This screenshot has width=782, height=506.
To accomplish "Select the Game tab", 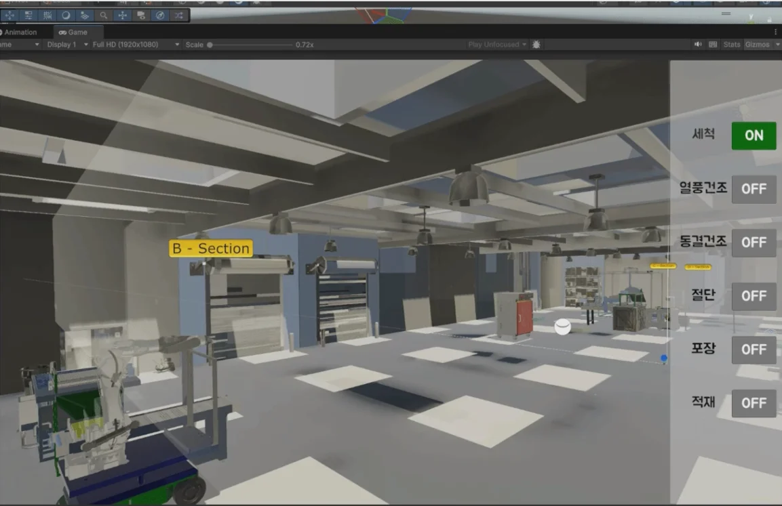I will click(x=77, y=32).
